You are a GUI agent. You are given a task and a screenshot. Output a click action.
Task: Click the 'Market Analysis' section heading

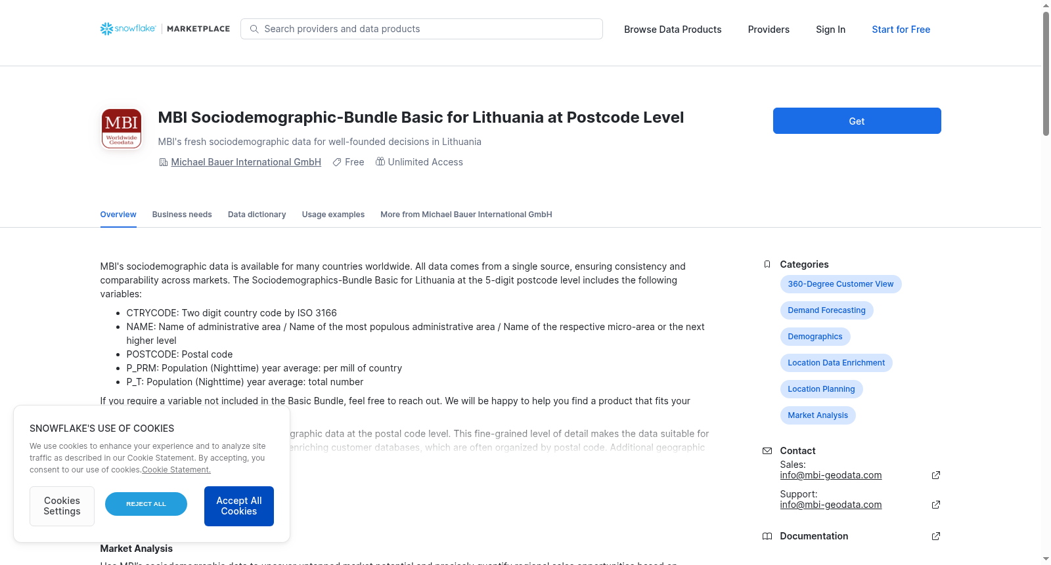tap(137, 549)
